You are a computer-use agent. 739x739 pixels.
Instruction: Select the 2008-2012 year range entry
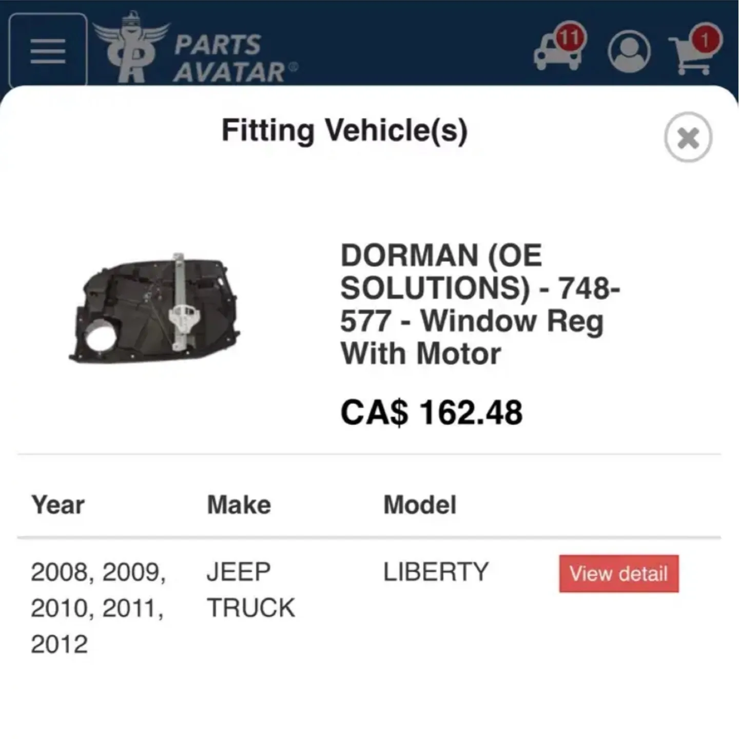(99, 607)
